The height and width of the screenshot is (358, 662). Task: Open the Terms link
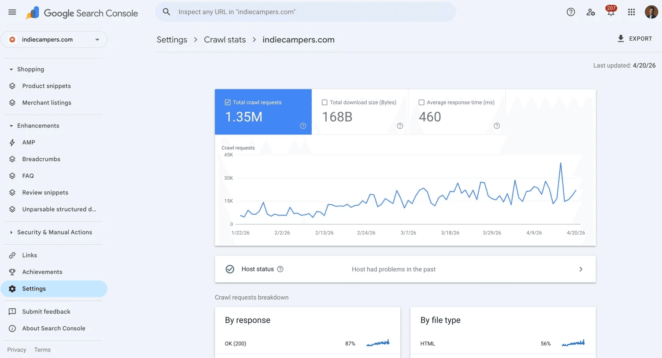click(x=42, y=350)
